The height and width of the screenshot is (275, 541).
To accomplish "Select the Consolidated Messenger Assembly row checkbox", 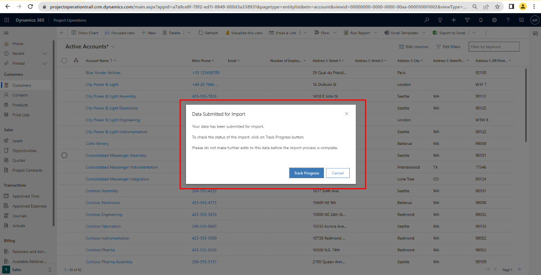I will click(64, 155).
